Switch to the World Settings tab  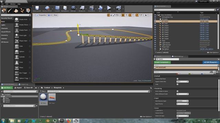[178, 56]
